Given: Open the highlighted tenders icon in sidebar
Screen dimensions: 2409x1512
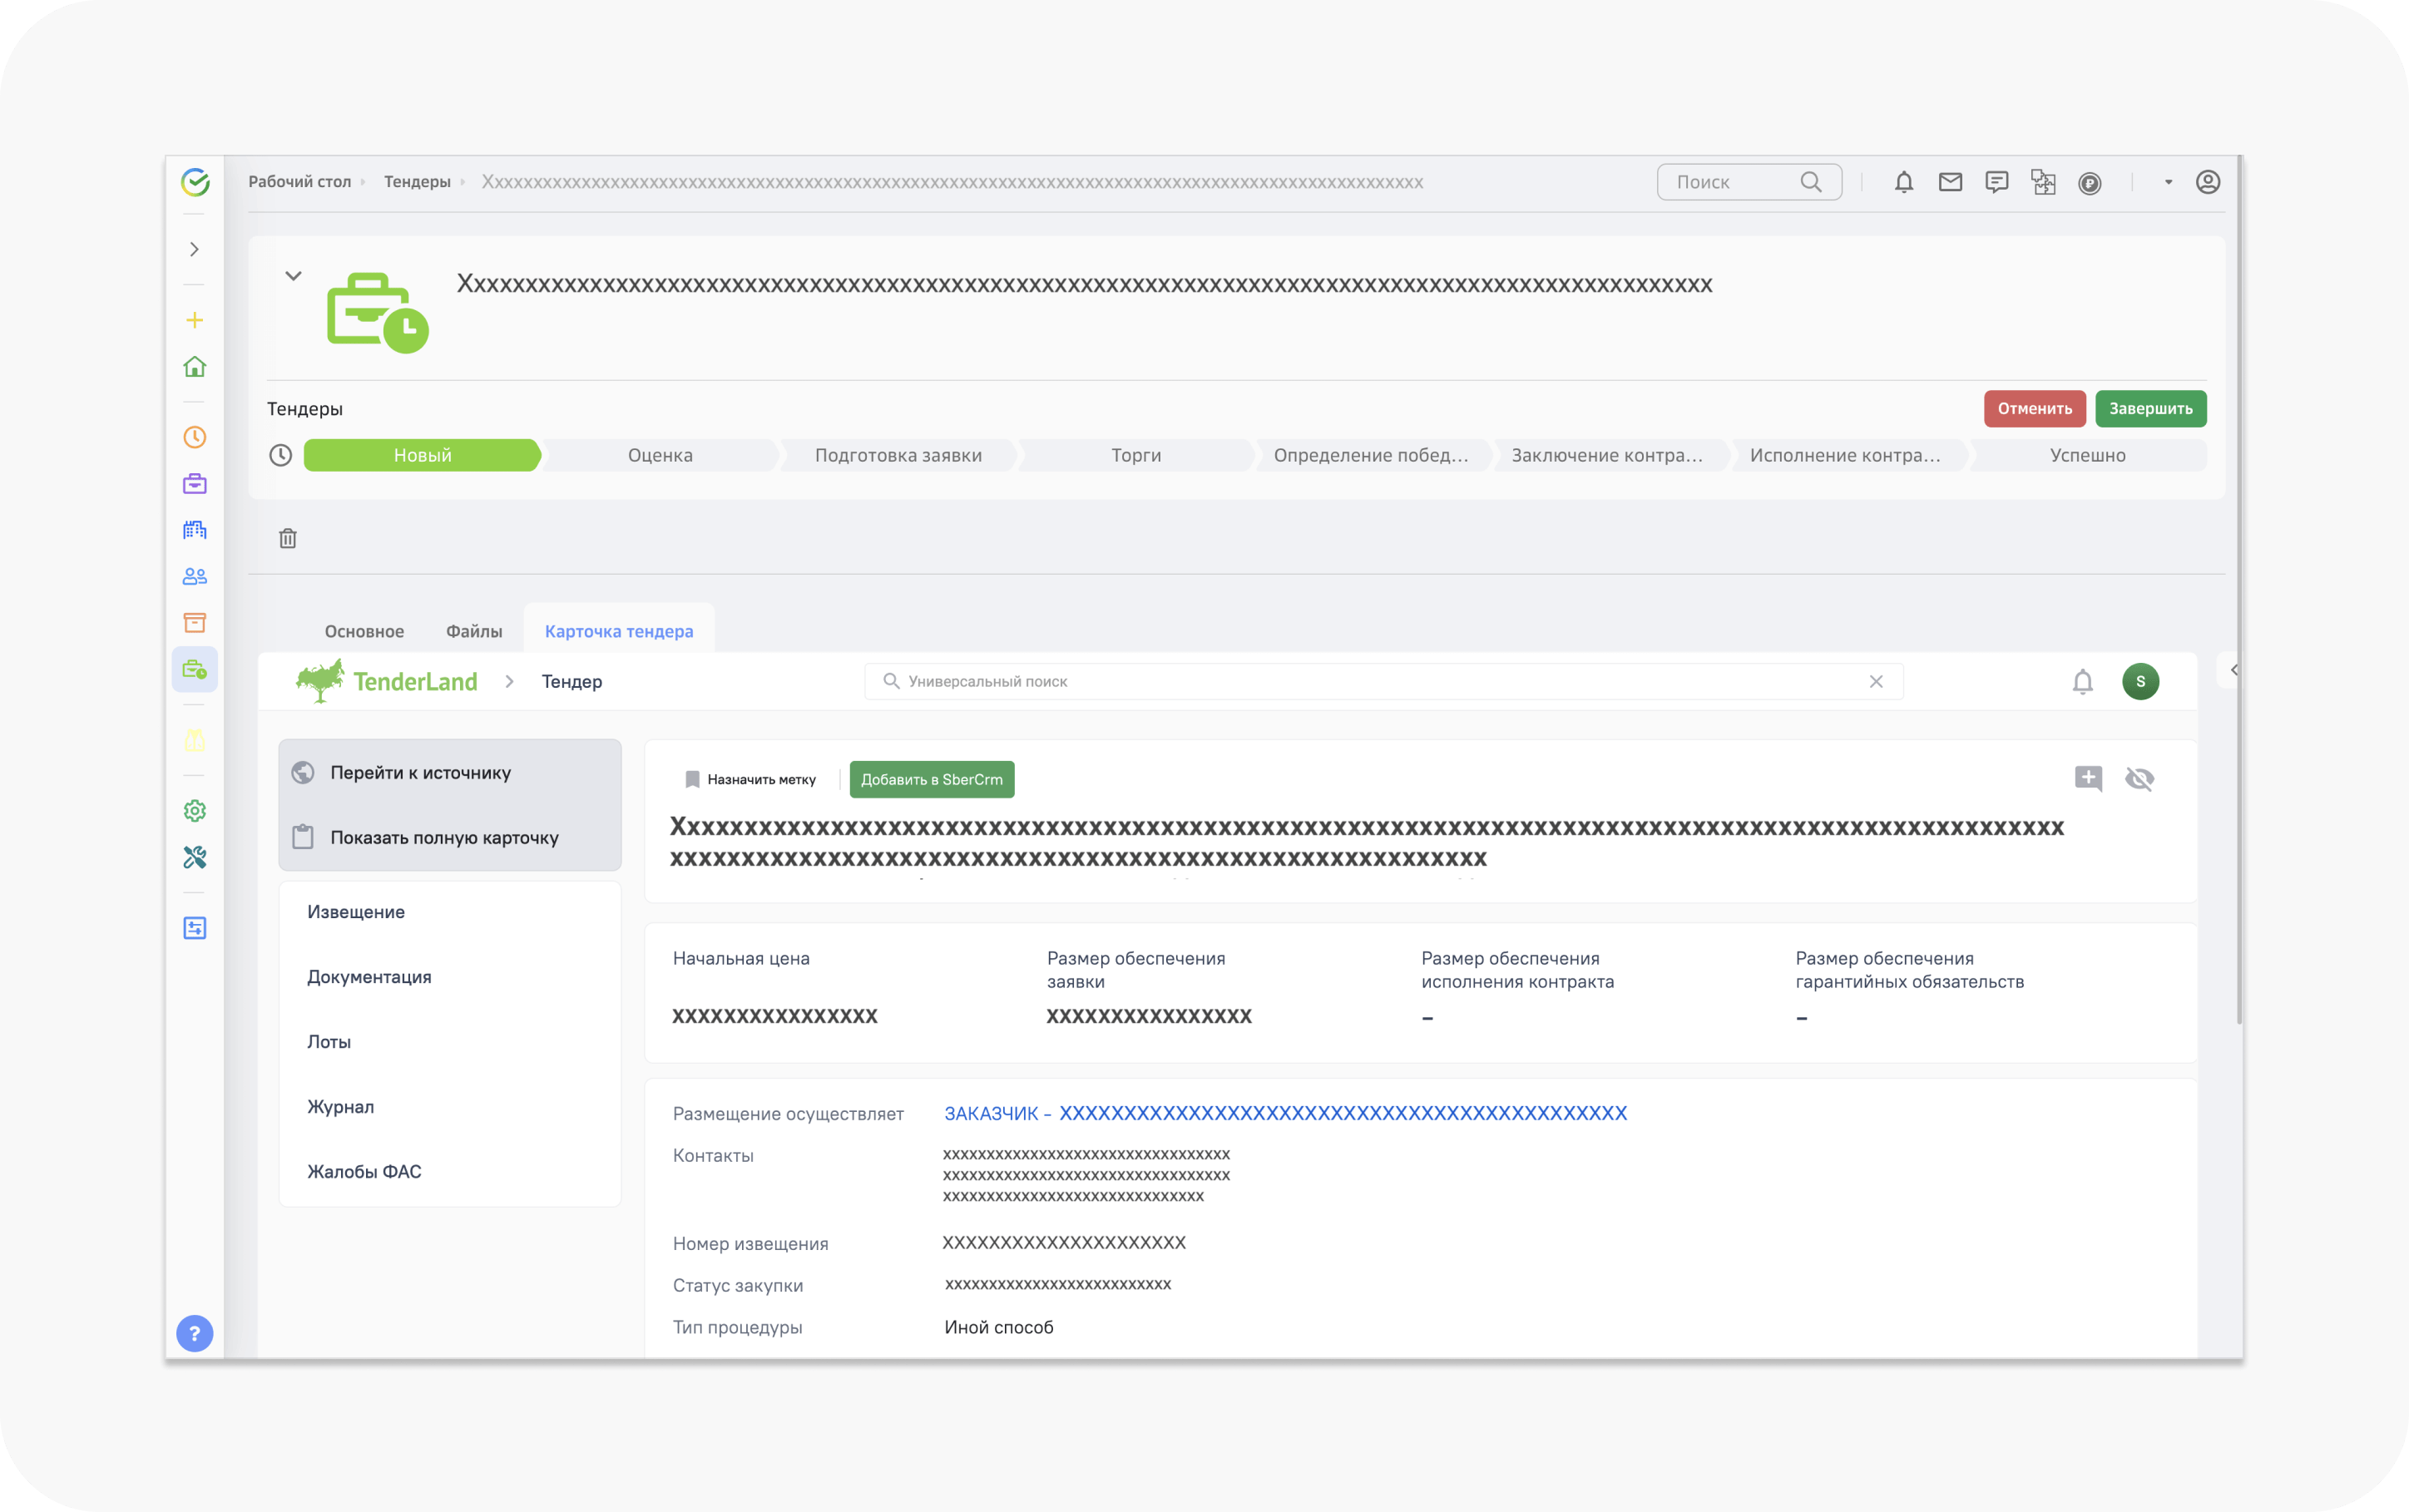Looking at the screenshot, I should pos(195,670).
